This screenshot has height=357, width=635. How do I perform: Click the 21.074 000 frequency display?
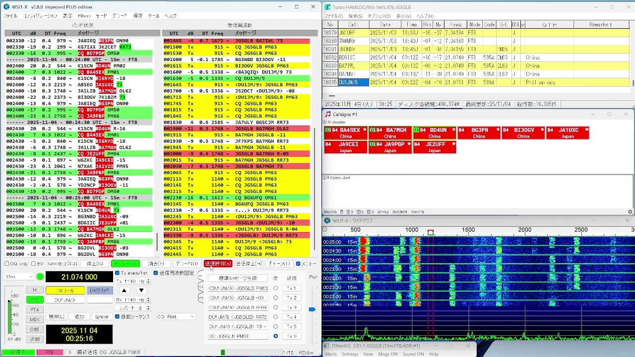point(79,277)
